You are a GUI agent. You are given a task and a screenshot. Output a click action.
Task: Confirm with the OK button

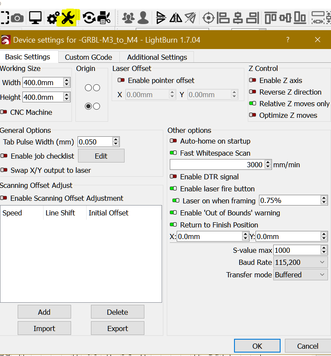pyautogui.click(x=257, y=346)
